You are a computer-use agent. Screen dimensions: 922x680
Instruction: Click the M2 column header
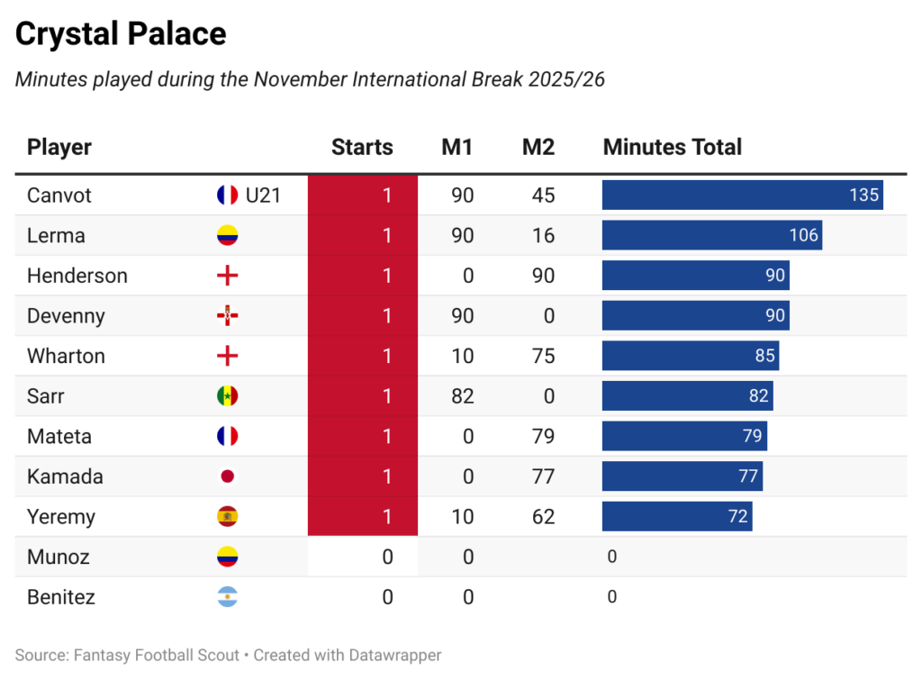[x=538, y=148]
